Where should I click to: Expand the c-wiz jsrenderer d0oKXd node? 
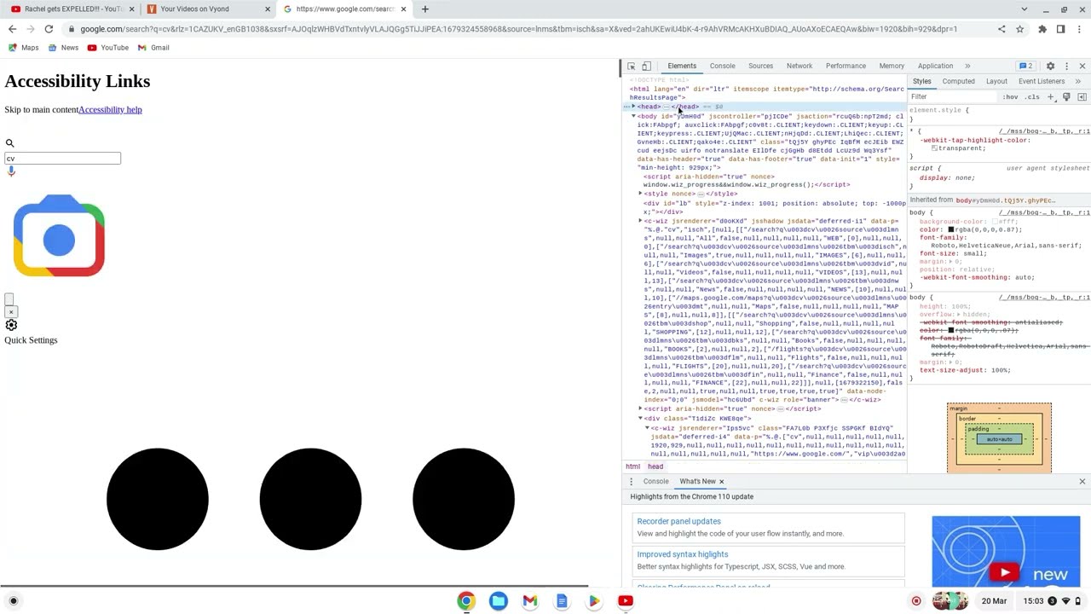[x=640, y=221]
